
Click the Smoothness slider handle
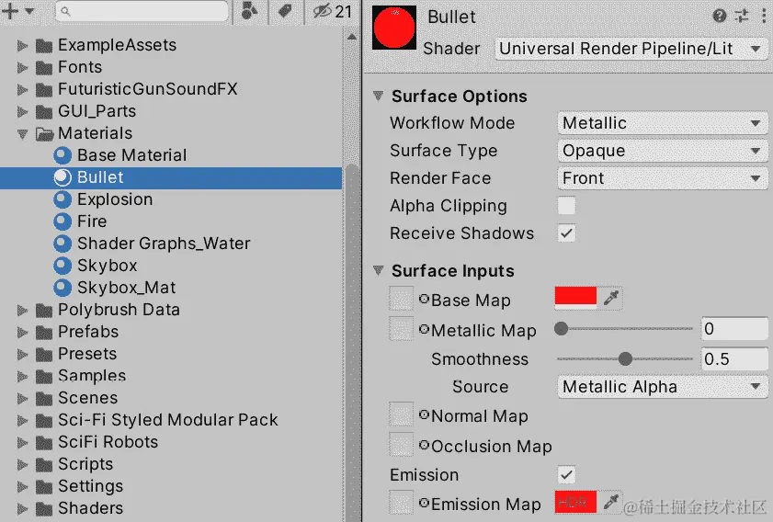point(625,358)
